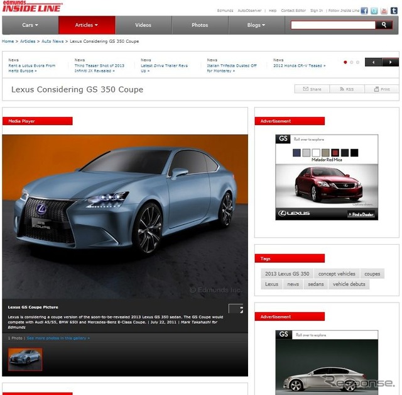The width and height of the screenshot is (402, 395).
Task: Open Edmunds link in top bar
Action: click(225, 11)
